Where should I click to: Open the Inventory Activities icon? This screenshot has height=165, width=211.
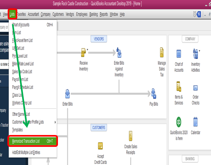click(x=196, y=54)
